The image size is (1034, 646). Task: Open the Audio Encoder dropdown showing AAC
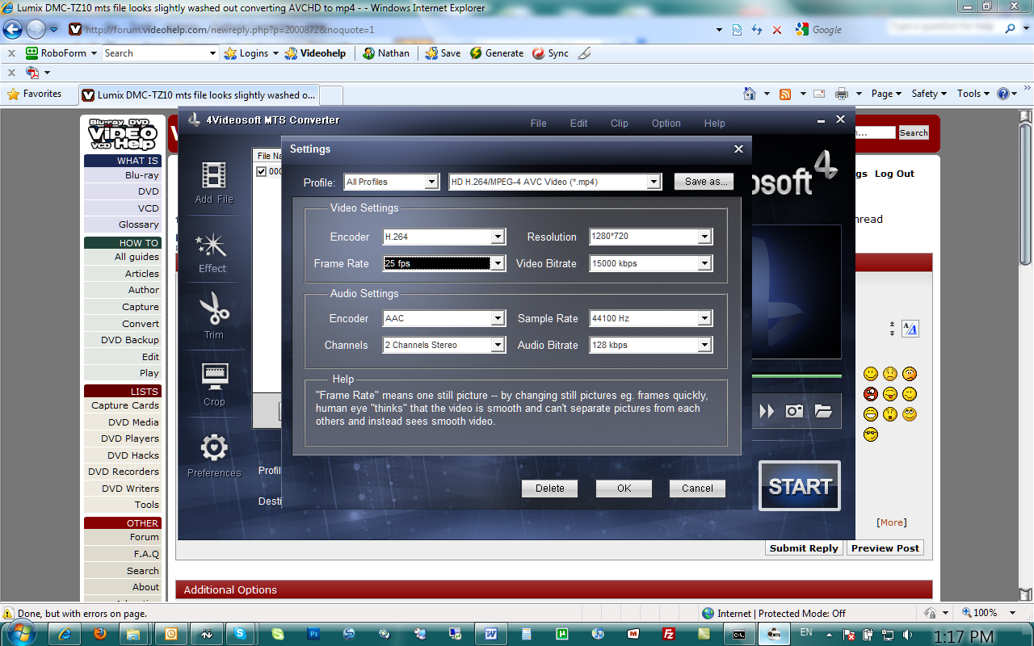click(x=444, y=318)
